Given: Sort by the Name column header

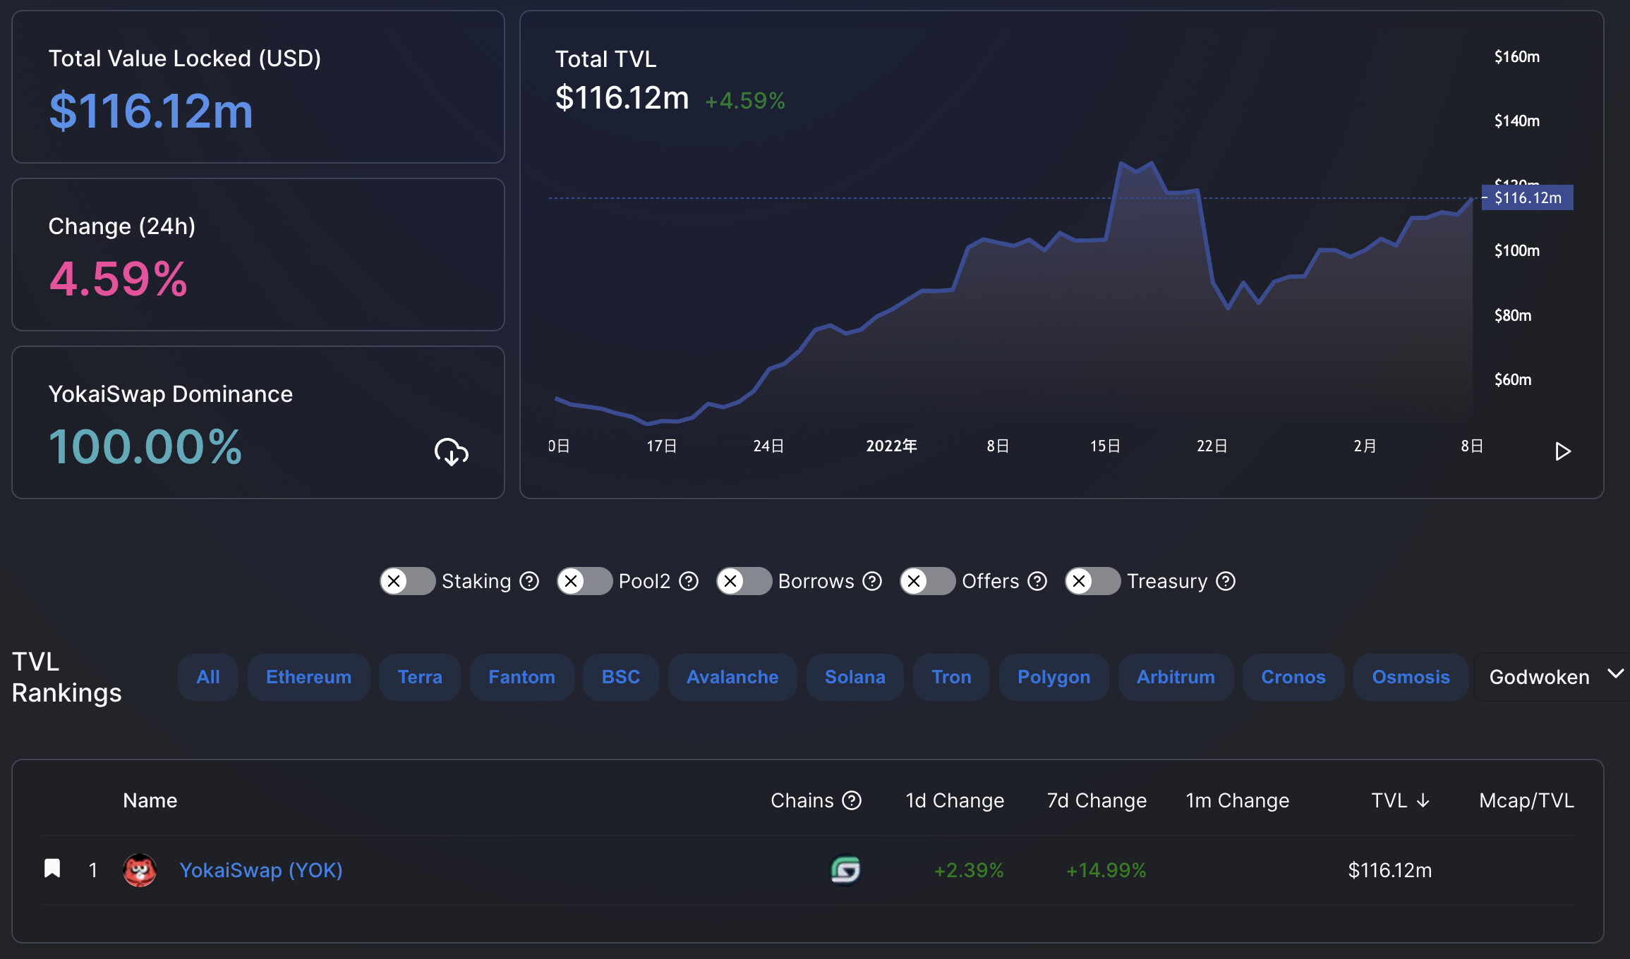Looking at the screenshot, I should click(x=150, y=800).
